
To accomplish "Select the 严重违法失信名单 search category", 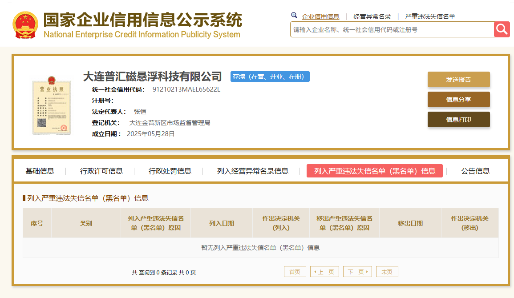I will point(430,16).
